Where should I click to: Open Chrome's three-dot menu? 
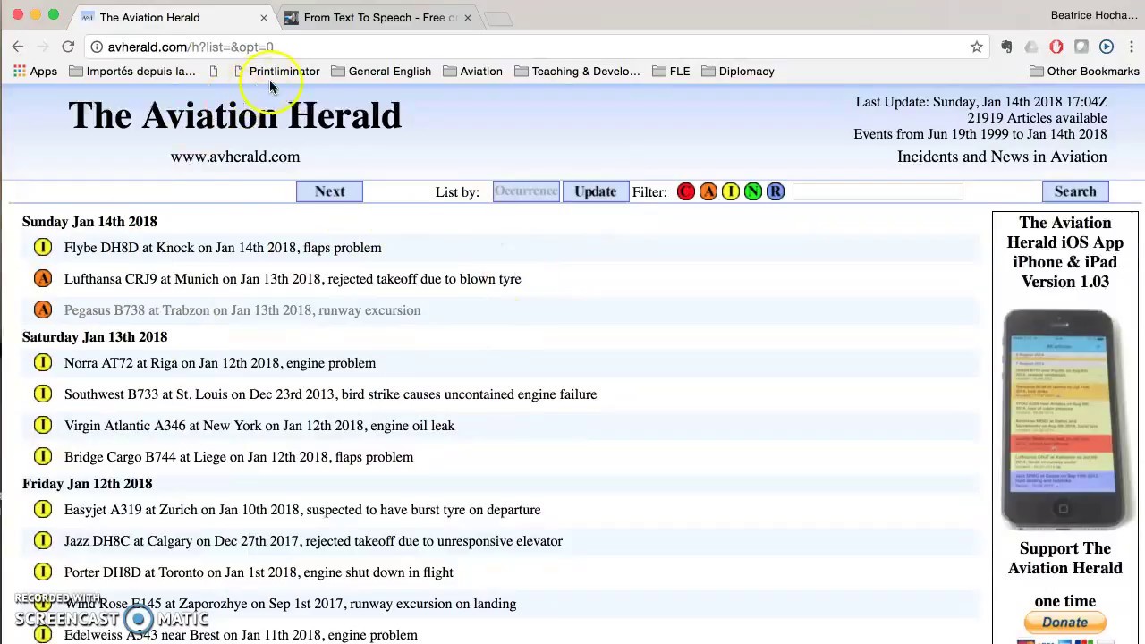pyautogui.click(x=1132, y=47)
